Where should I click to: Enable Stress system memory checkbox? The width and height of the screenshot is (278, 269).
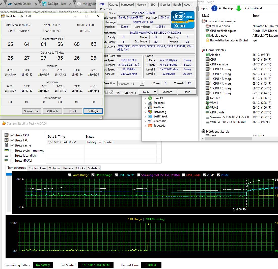tap(12, 150)
